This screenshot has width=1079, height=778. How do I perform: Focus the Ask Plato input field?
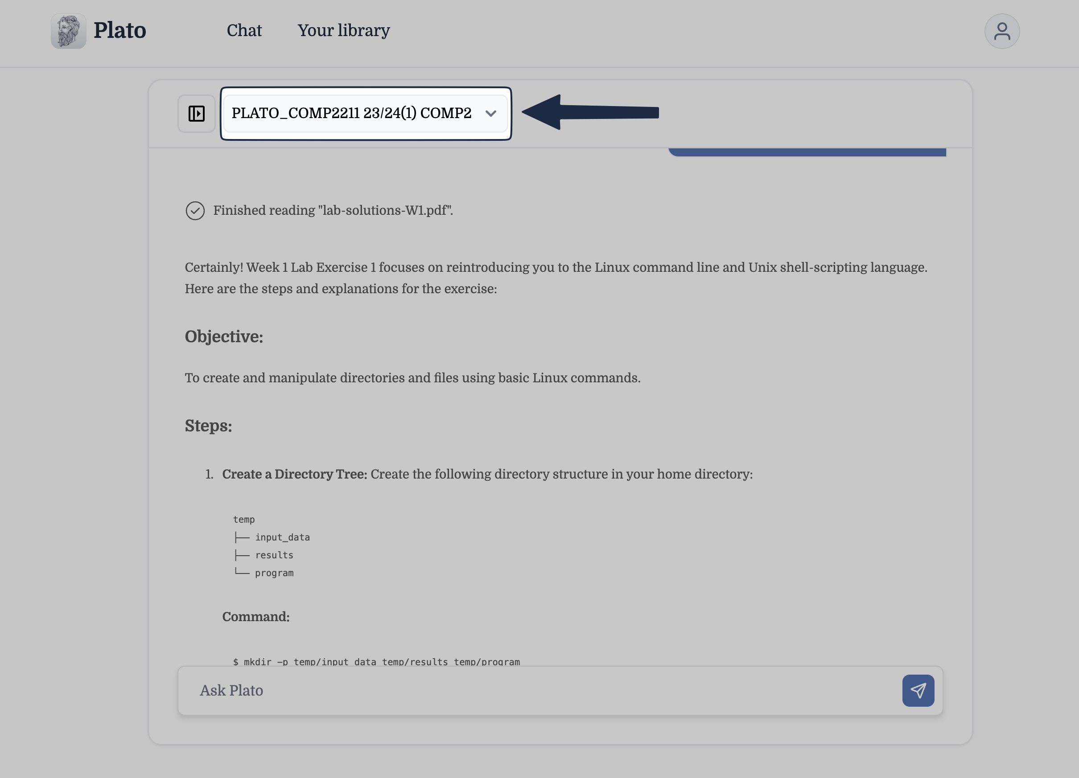(x=538, y=690)
